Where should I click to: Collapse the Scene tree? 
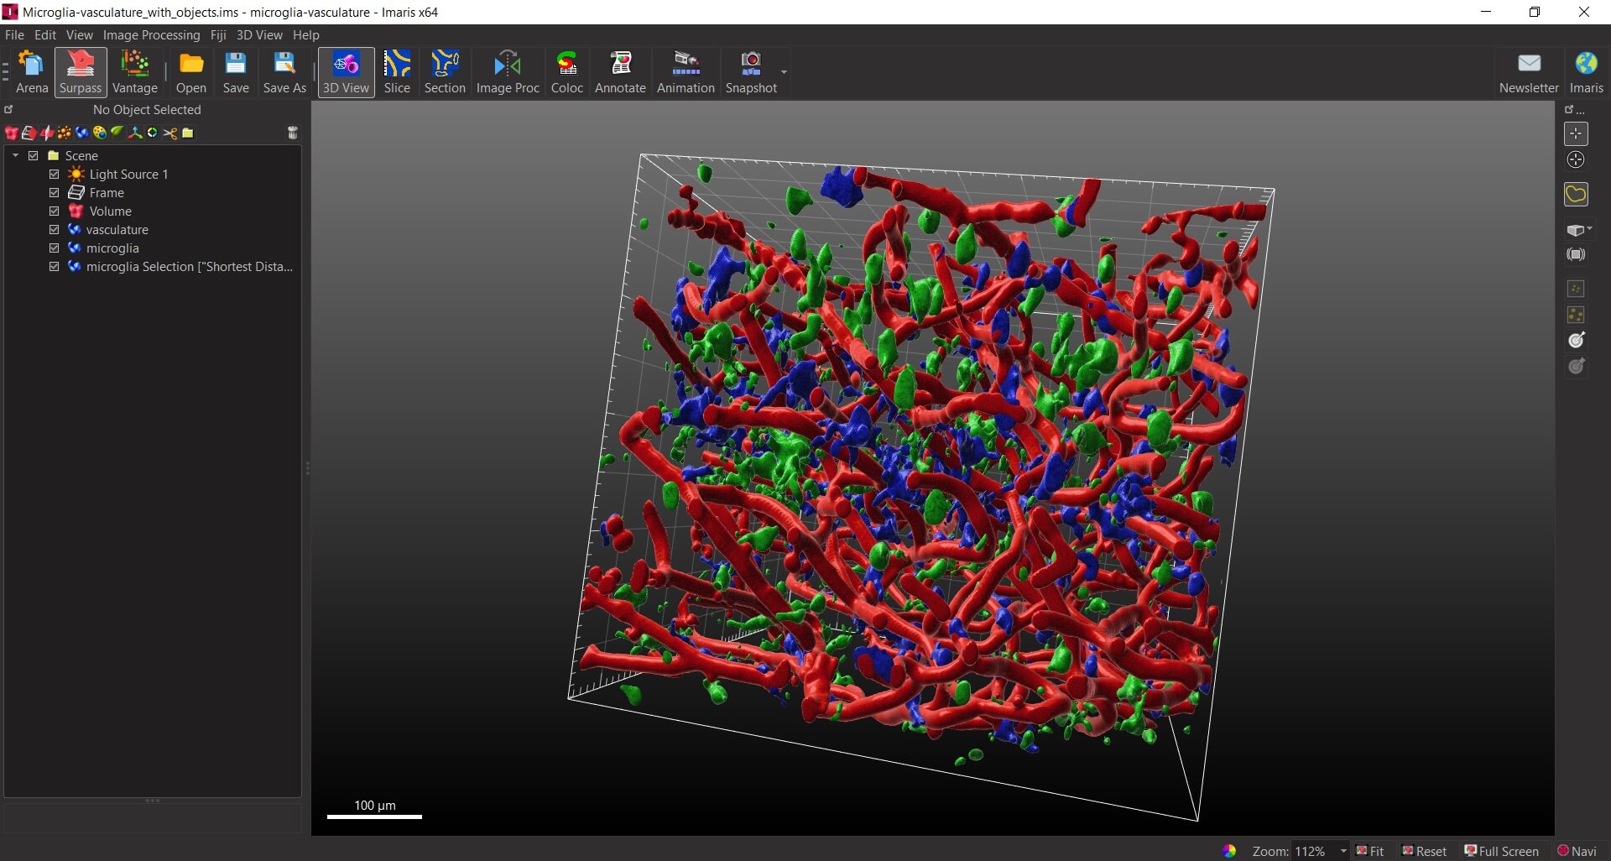click(15, 156)
